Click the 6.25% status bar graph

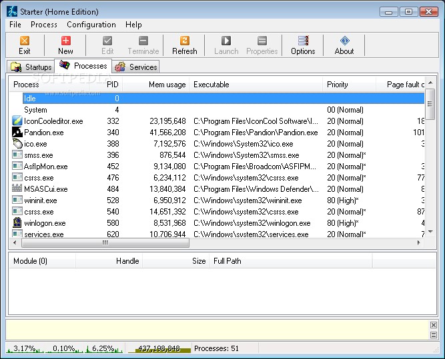(104, 348)
